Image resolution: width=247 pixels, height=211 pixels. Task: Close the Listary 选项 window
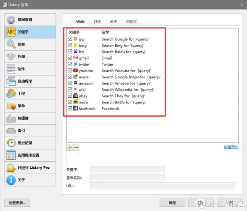click(242, 5)
